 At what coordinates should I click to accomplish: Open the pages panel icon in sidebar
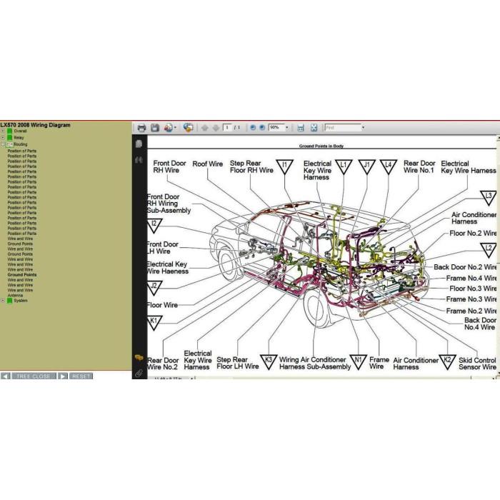click(x=139, y=144)
